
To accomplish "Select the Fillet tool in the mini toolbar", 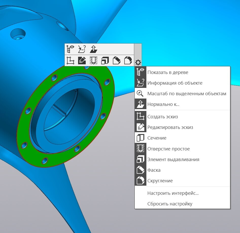I will [128, 61].
